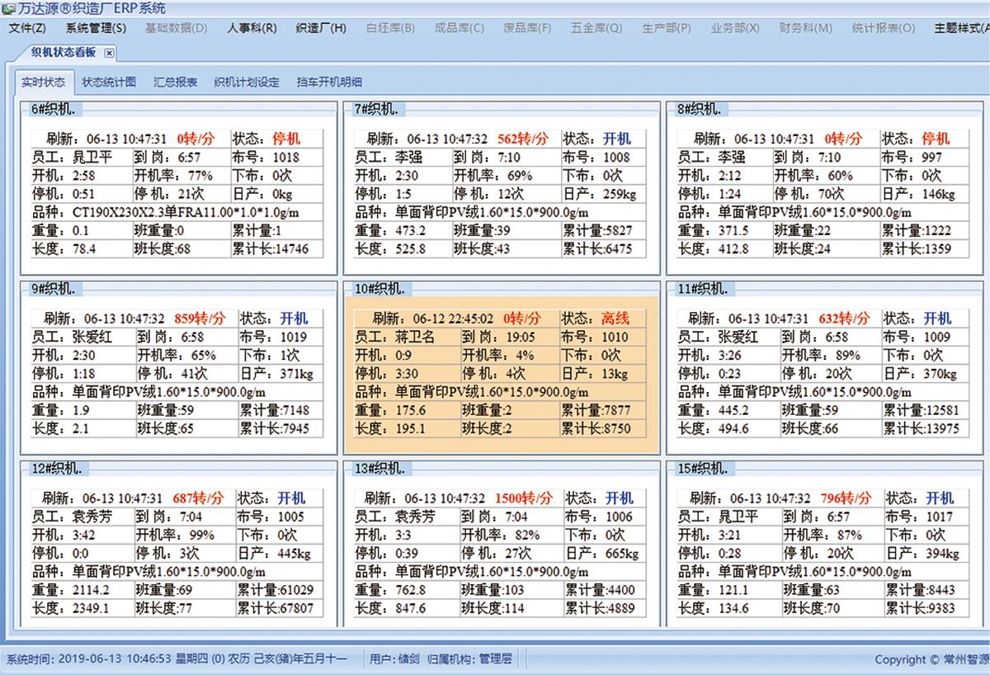Viewport: 990px width, 675px height.
Task: Switch to the 汇总报表 tab
Action: point(175,82)
